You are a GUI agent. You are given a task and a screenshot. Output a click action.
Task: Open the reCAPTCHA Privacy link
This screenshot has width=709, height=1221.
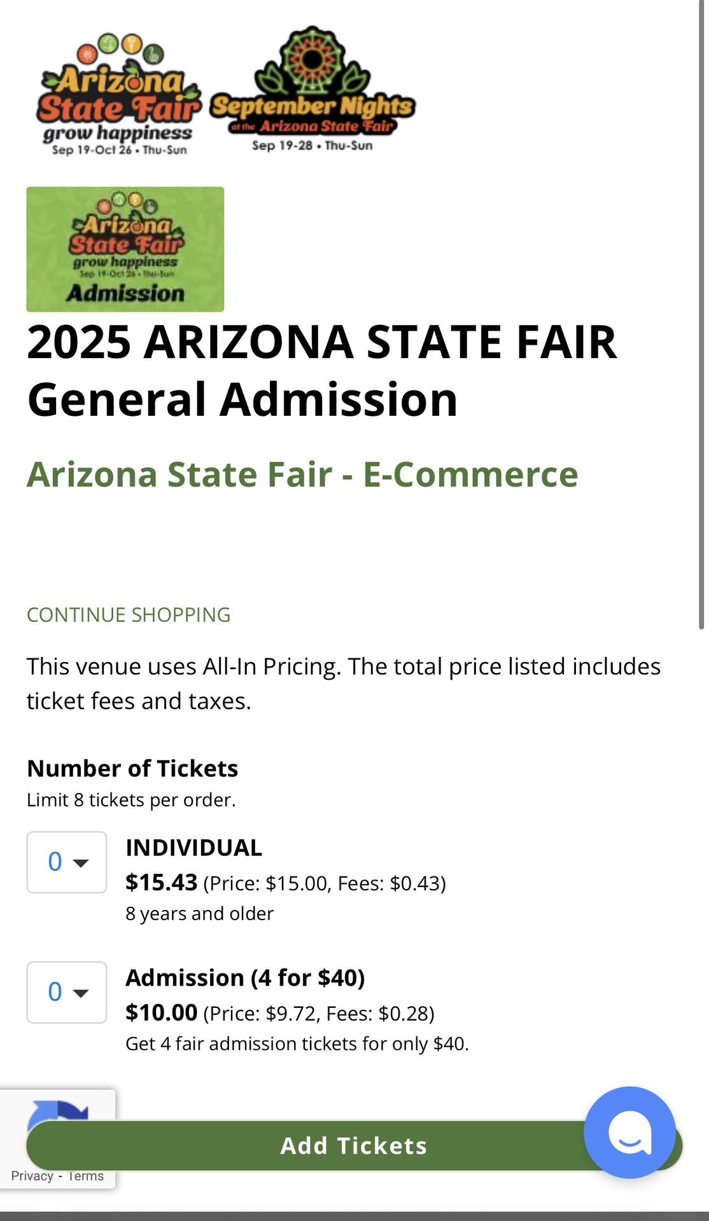[x=32, y=1176]
